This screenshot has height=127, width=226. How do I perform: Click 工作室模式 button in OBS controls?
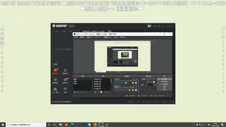tap(164, 84)
